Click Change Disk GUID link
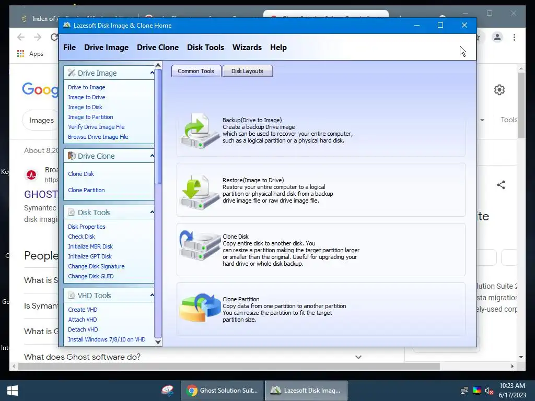This screenshot has width=535, height=401. click(91, 276)
